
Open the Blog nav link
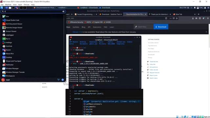[x=83, y=27]
